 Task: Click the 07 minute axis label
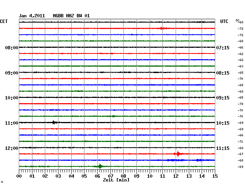coord(110,176)
